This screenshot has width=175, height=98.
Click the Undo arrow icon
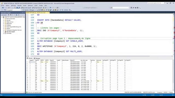point(50,8)
